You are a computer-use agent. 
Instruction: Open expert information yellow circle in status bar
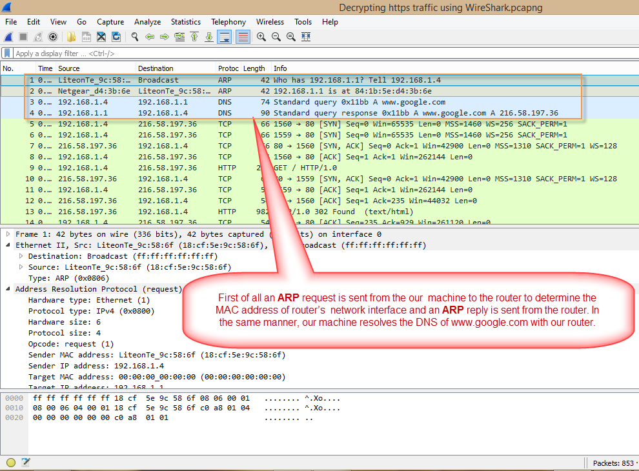(x=11, y=463)
